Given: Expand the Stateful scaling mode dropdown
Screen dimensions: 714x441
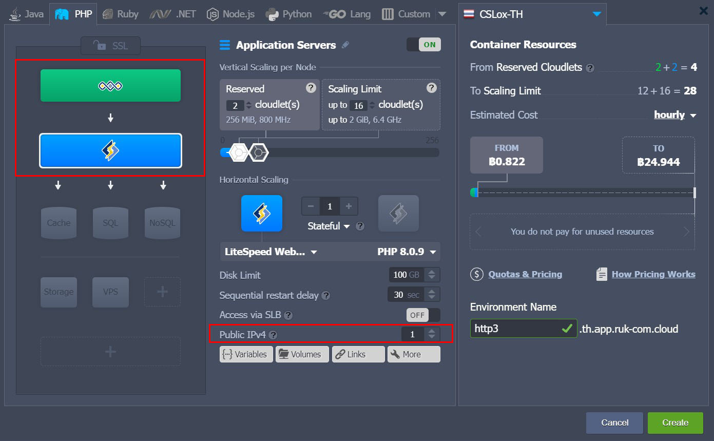Looking at the screenshot, I should (x=329, y=226).
